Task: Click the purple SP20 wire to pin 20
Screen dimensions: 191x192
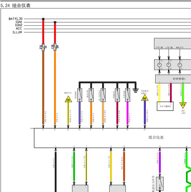Action: pos(80,113)
